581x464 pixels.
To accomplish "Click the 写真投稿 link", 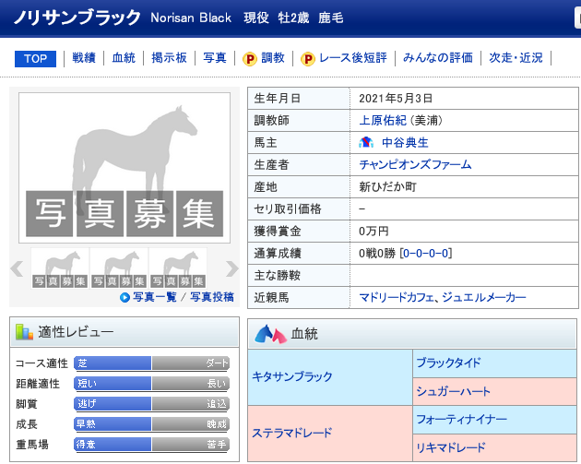I will pyautogui.click(x=212, y=297).
